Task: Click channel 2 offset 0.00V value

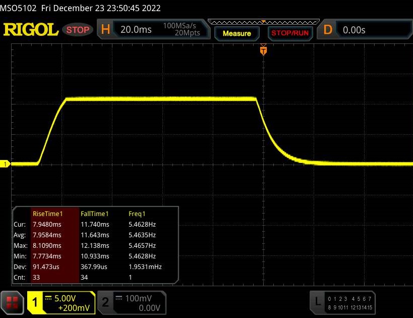Action: point(149,308)
